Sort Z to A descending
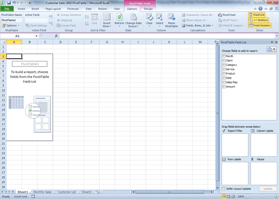The width and height of the screenshot is (279, 199). [x=87, y=24]
